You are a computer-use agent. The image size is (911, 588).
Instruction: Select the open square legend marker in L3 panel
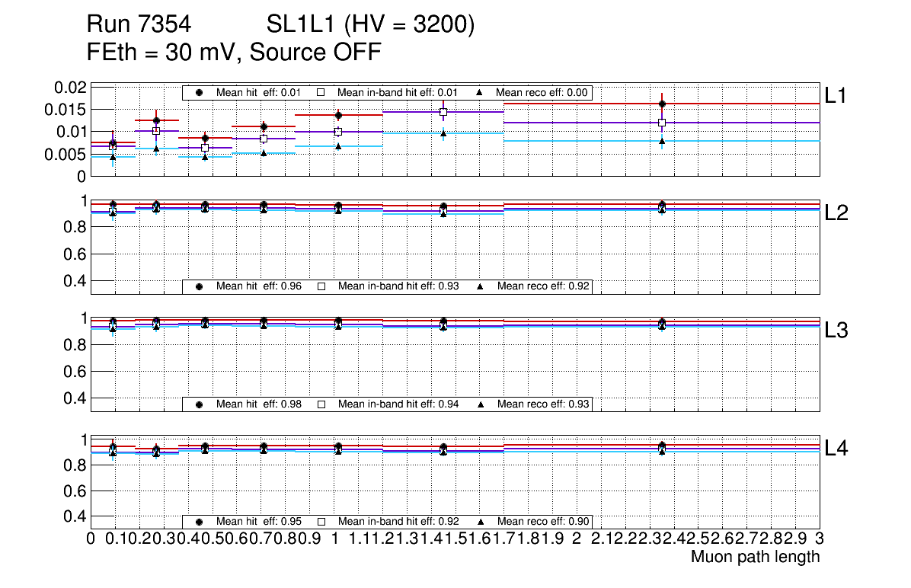tap(321, 404)
